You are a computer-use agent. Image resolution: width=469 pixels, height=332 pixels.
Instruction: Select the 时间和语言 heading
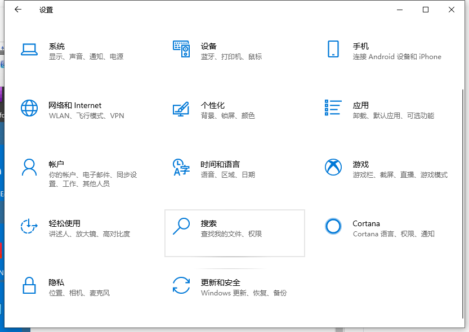click(220, 164)
